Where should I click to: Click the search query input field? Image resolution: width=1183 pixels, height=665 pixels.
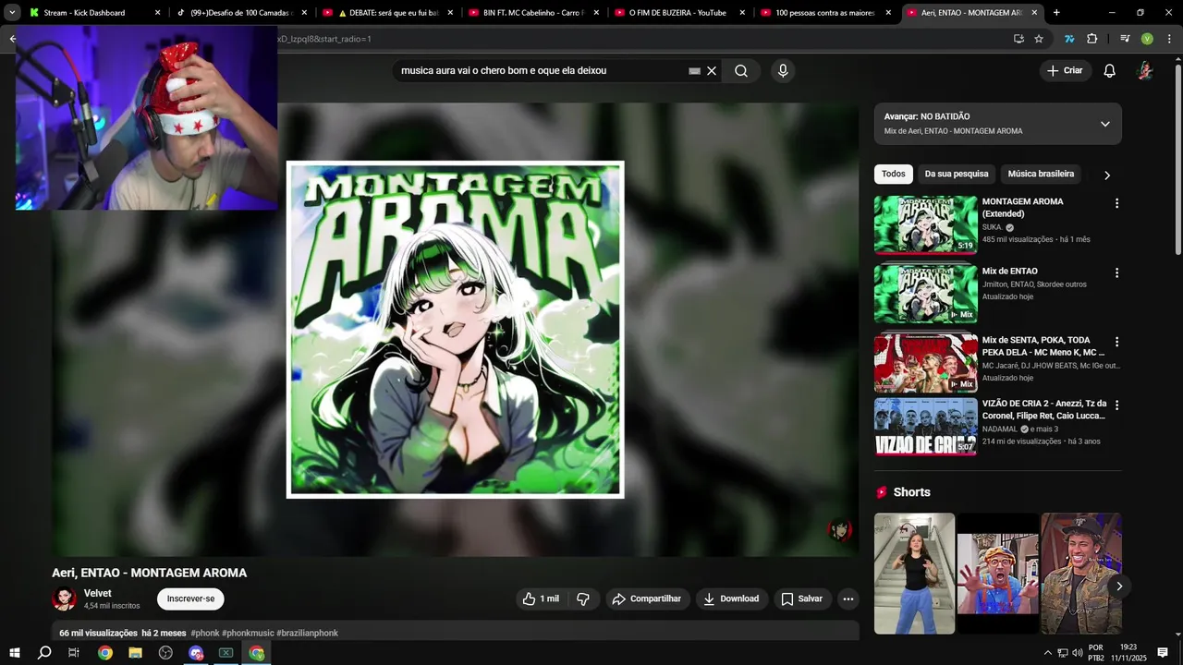tap(541, 71)
